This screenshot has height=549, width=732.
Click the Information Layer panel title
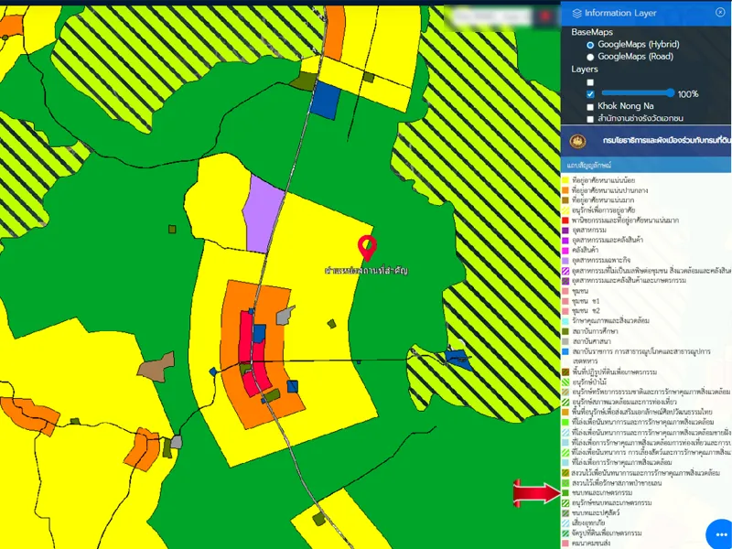620,13
